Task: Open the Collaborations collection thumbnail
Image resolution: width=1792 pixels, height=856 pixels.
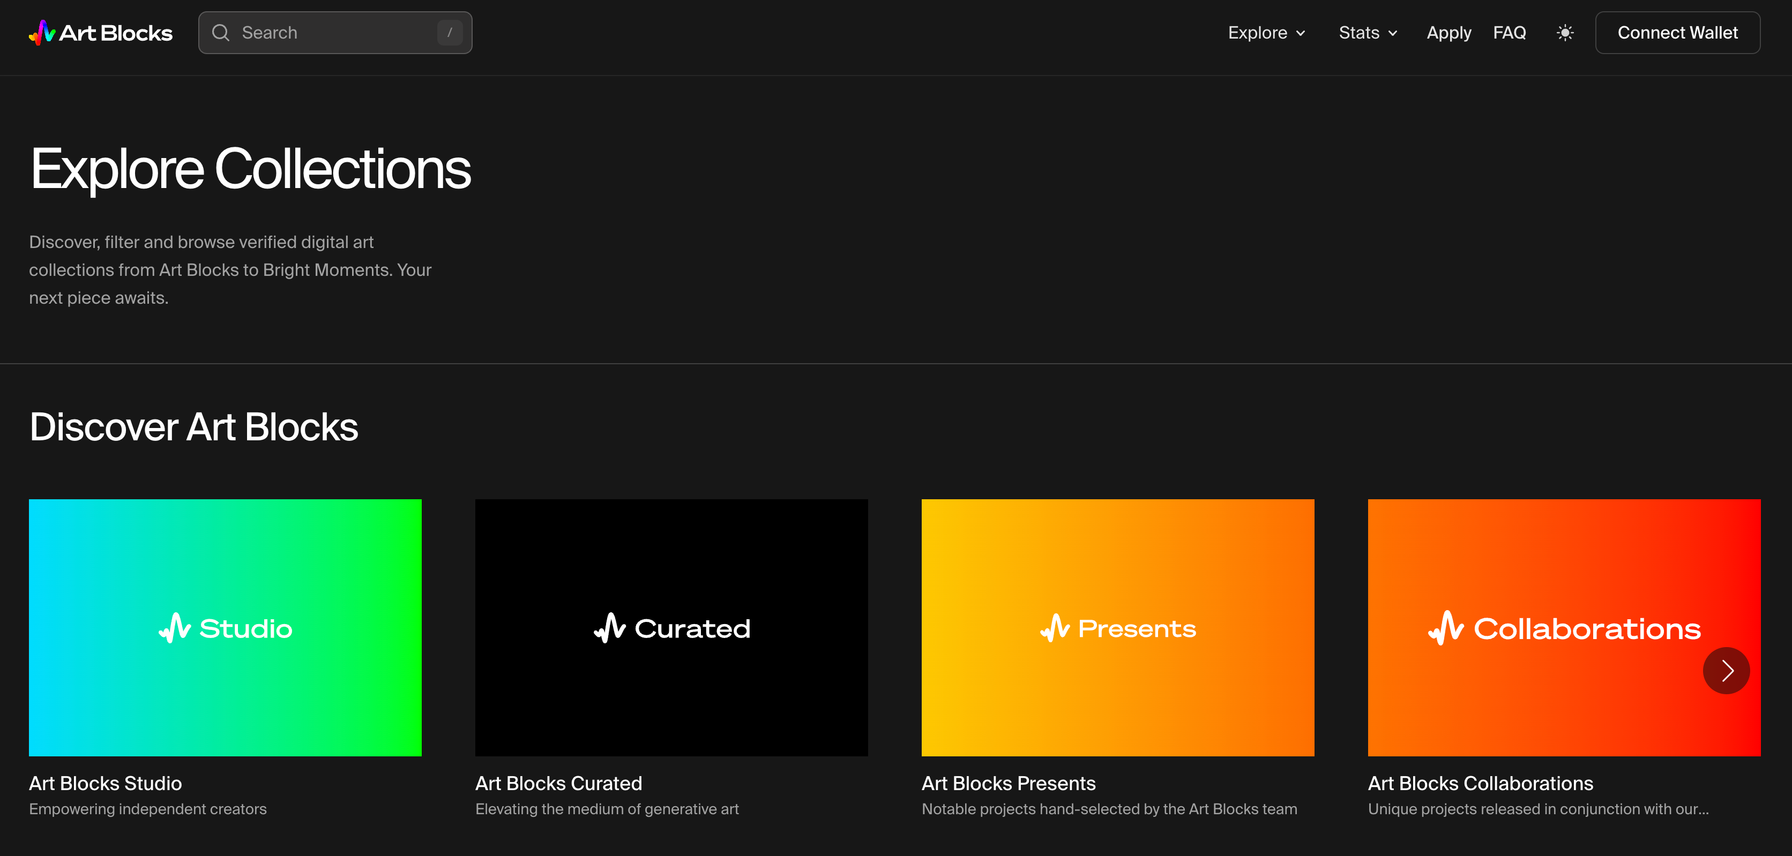Action: (1564, 627)
